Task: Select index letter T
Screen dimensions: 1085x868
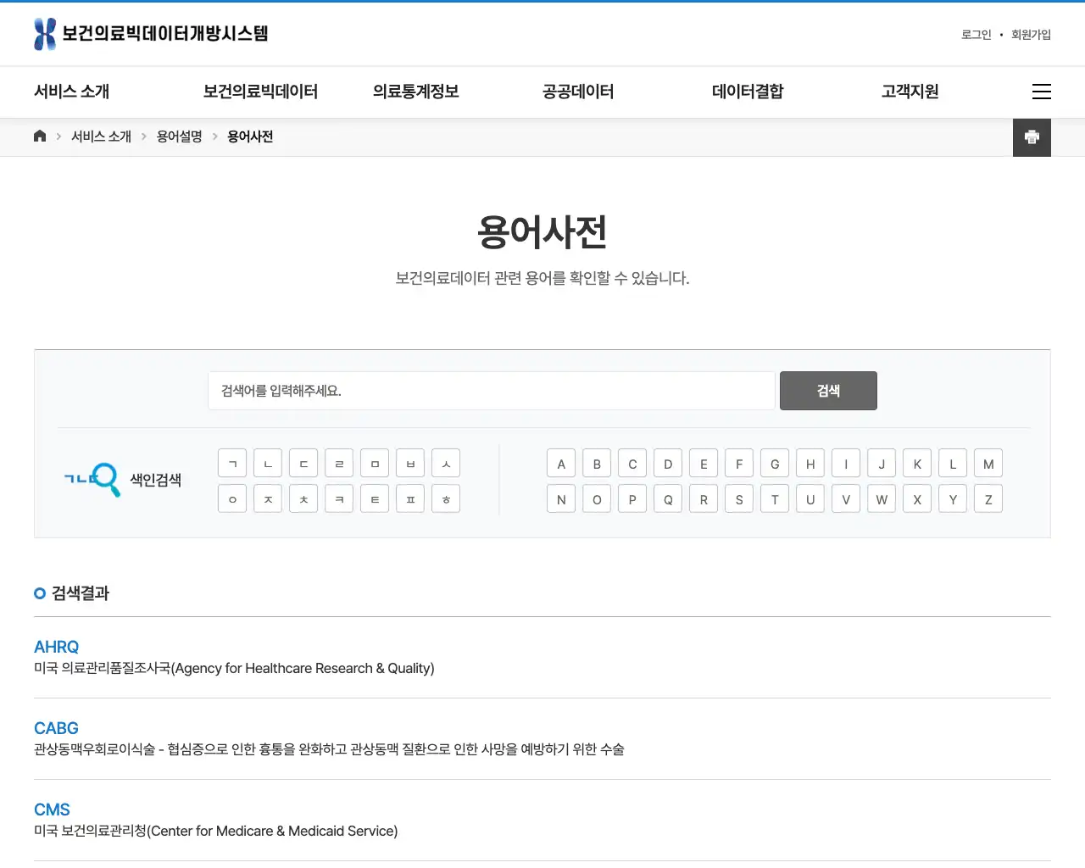Action: 775,499
